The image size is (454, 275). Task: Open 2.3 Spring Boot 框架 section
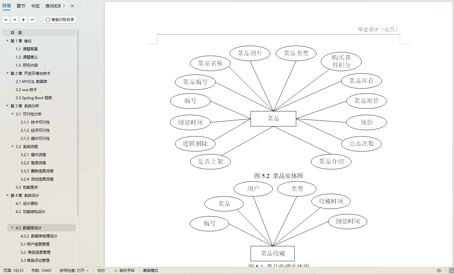(x=34, y=98)
